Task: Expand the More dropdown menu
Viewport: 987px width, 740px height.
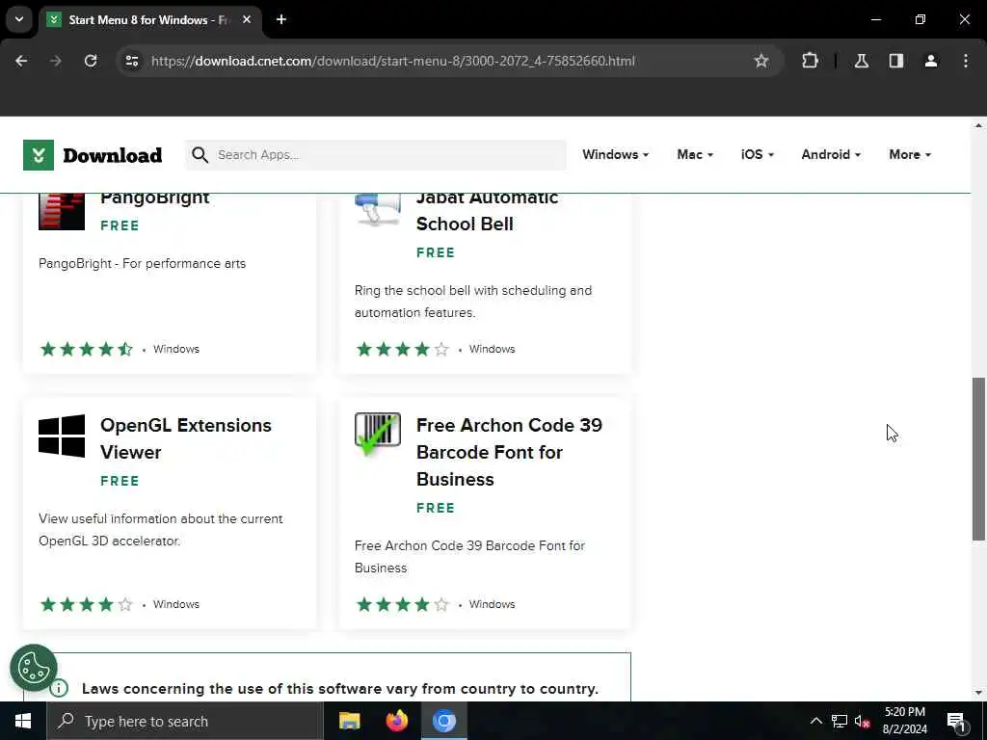Action: (x=910, y=155)
